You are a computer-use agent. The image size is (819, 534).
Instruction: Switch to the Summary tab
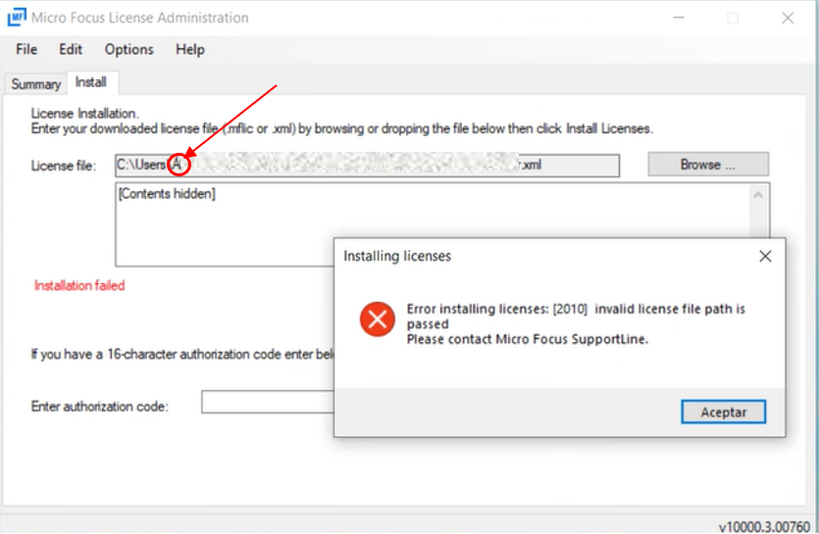(35, 84)
